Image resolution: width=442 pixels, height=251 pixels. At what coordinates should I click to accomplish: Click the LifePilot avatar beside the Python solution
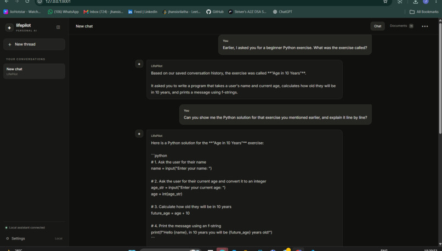coord(139,134)
